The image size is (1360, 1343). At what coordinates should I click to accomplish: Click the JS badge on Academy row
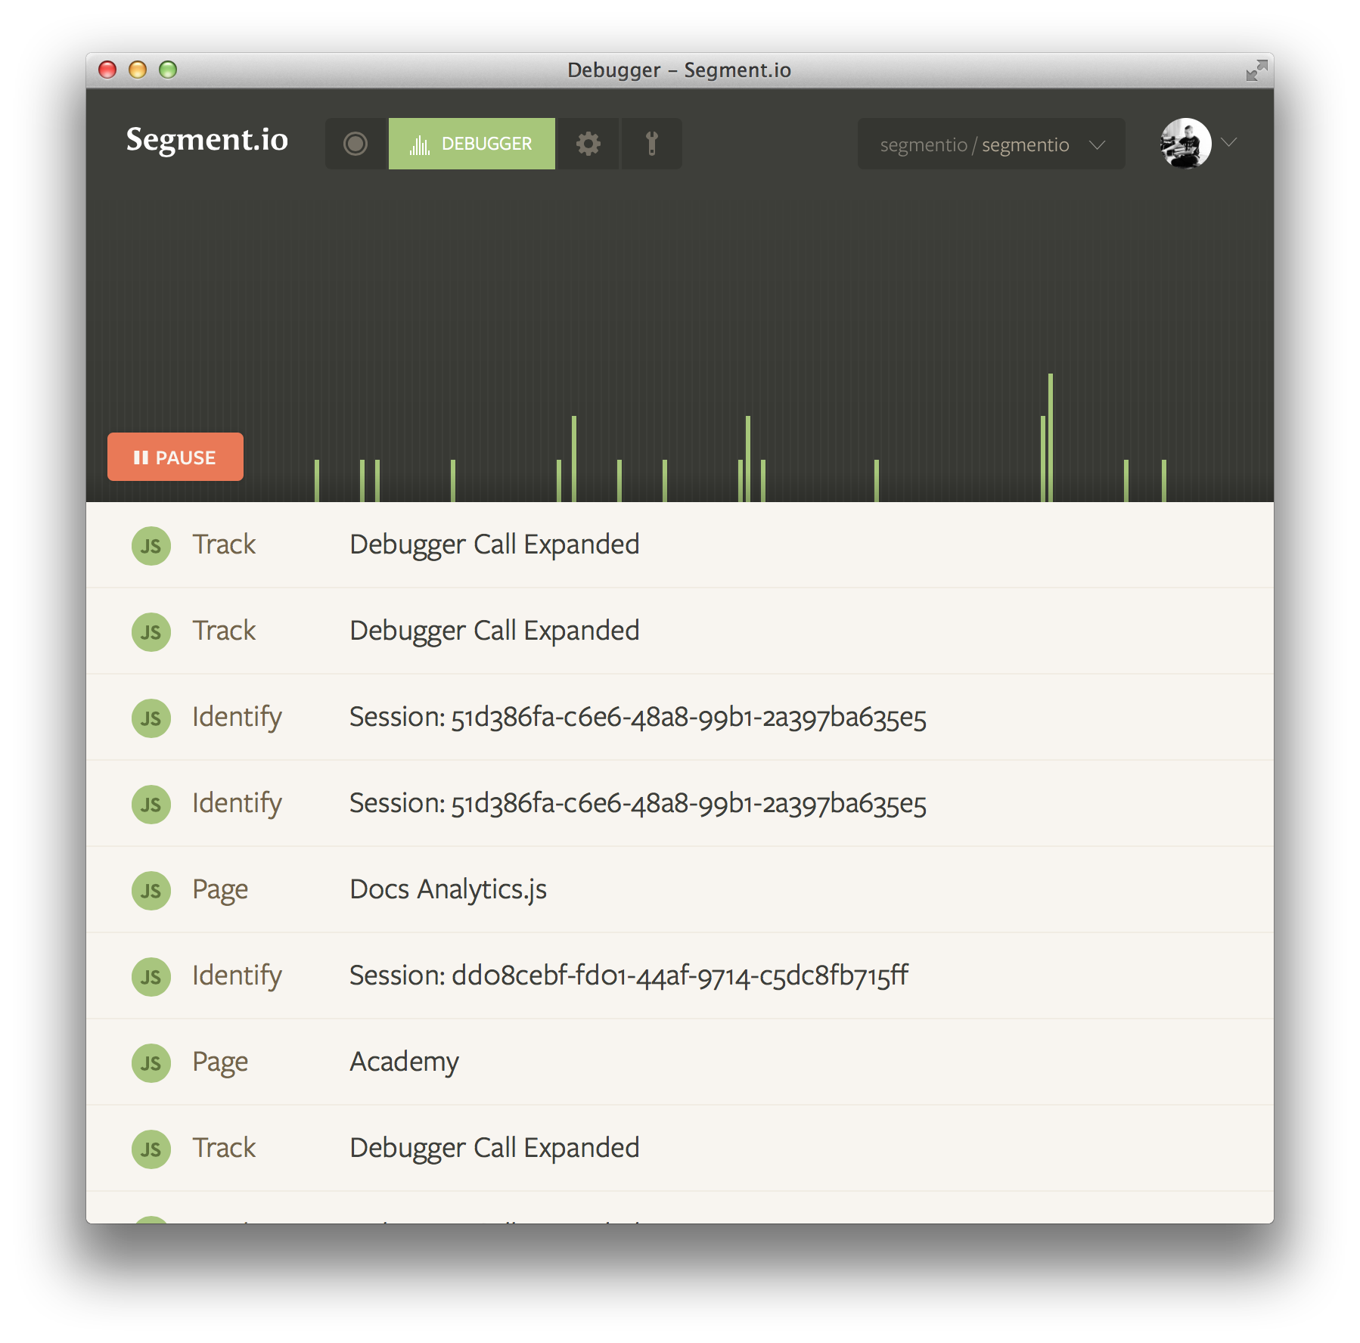pos(151,1062)
